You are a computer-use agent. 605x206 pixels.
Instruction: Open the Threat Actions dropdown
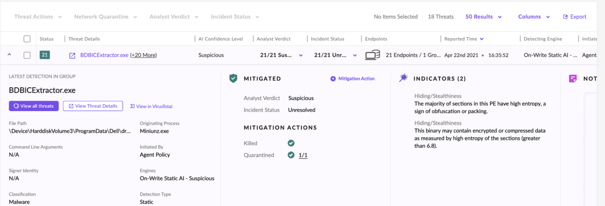click(38, 17)
